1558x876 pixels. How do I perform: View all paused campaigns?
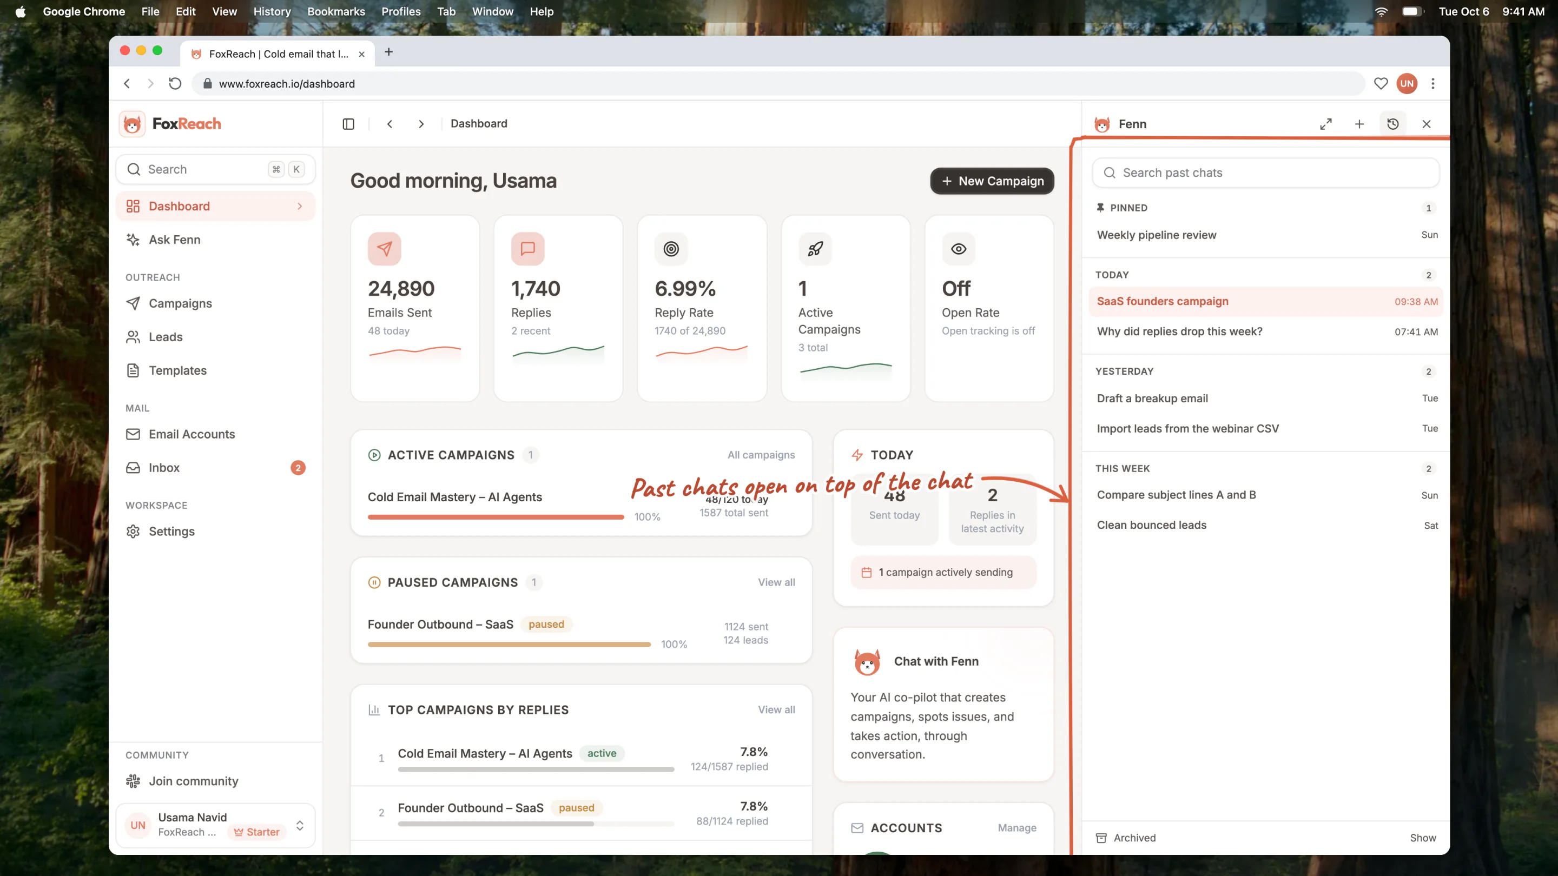pos(777,582)
